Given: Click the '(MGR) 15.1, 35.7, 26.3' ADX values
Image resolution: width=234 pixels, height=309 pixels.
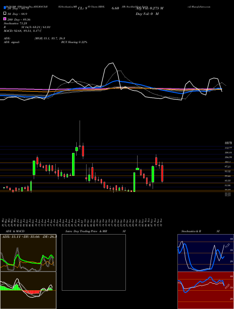Looking at the screenshot, I should 50,38.
